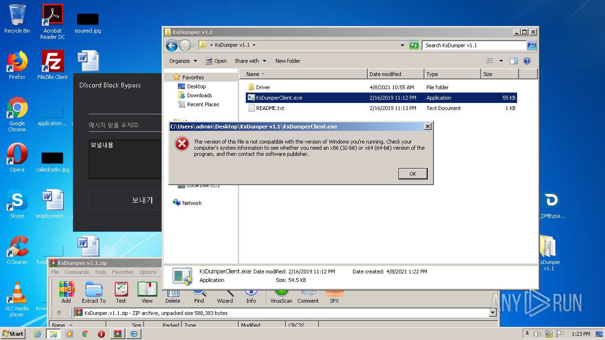Image resolution: width=605 pixels, height=340 pixels.
Task: Close the KsDumperClient.exe error dialog
Action: click(x=427, y=127)
